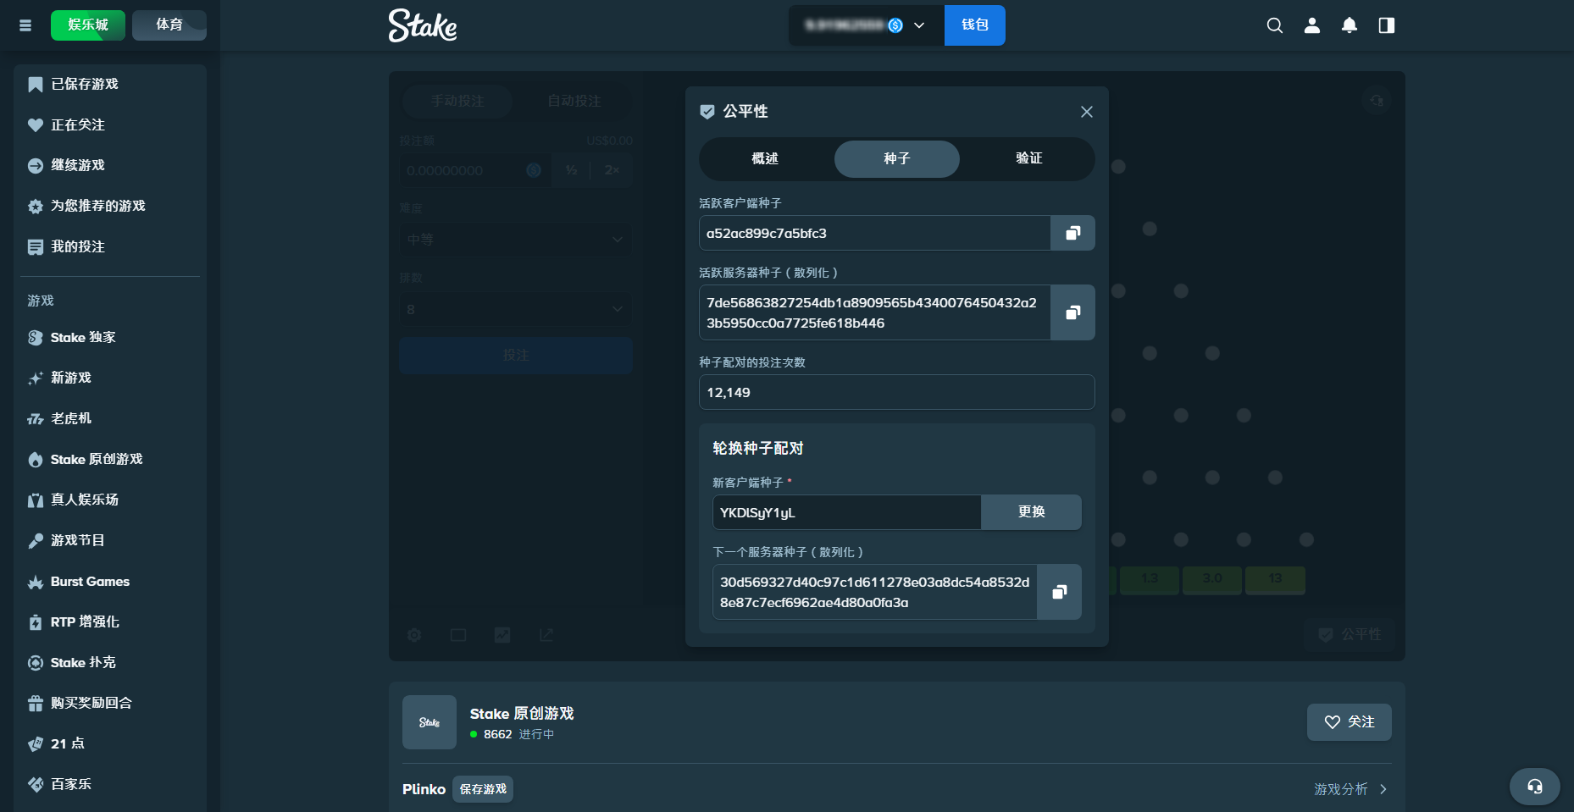Screen dimensions: 1574x812
Task: Close the 公平性 dialog
Action: 1087,112
